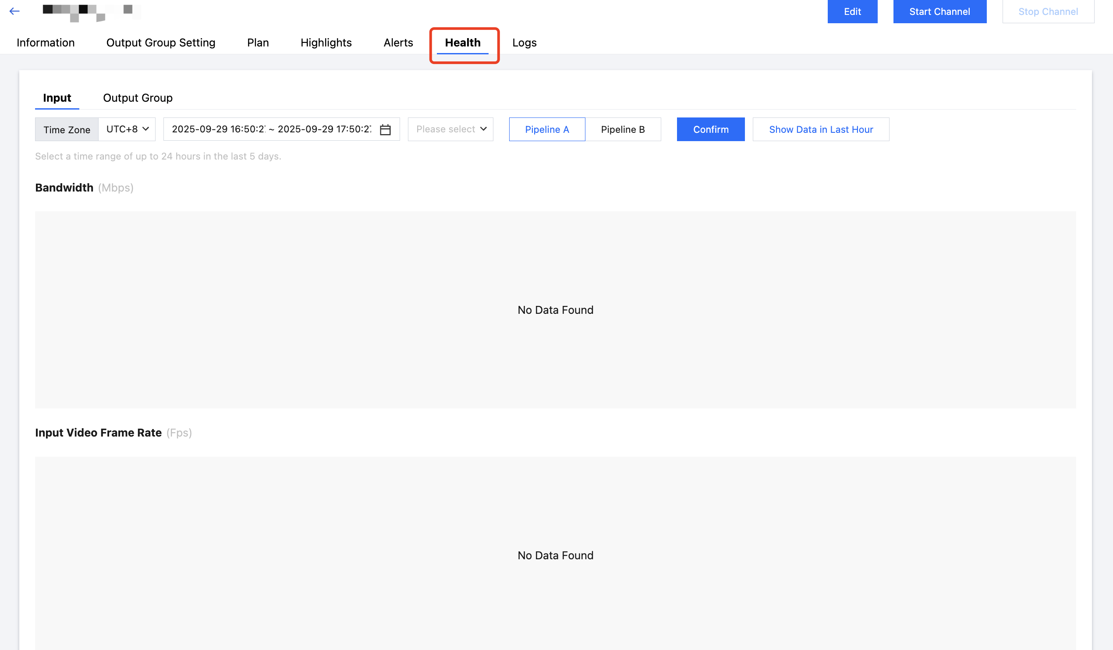Image resolution: width=1113 pixels, height=650 pixels.
Task: Switch to the Plan tab
Action: 258,43
